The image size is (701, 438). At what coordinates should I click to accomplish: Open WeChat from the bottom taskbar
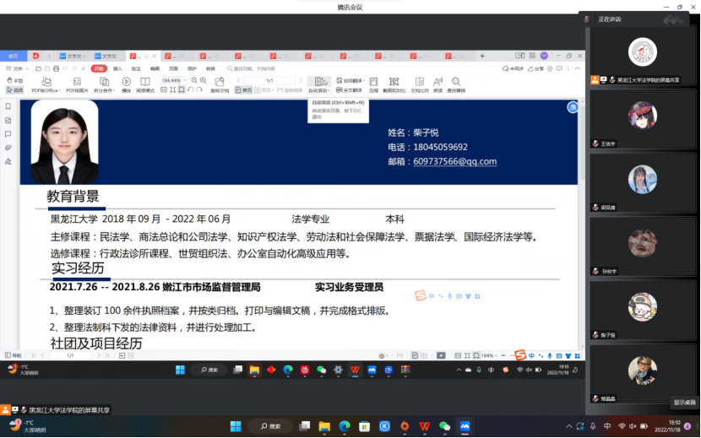[x=444, y=426]
